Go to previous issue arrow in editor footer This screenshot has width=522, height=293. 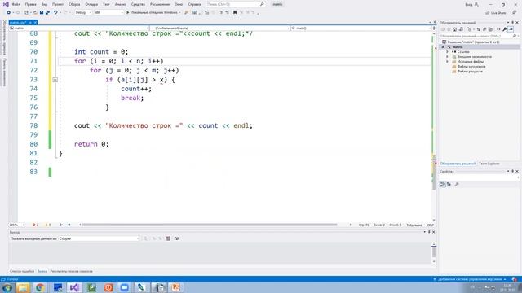pos(60,225)
